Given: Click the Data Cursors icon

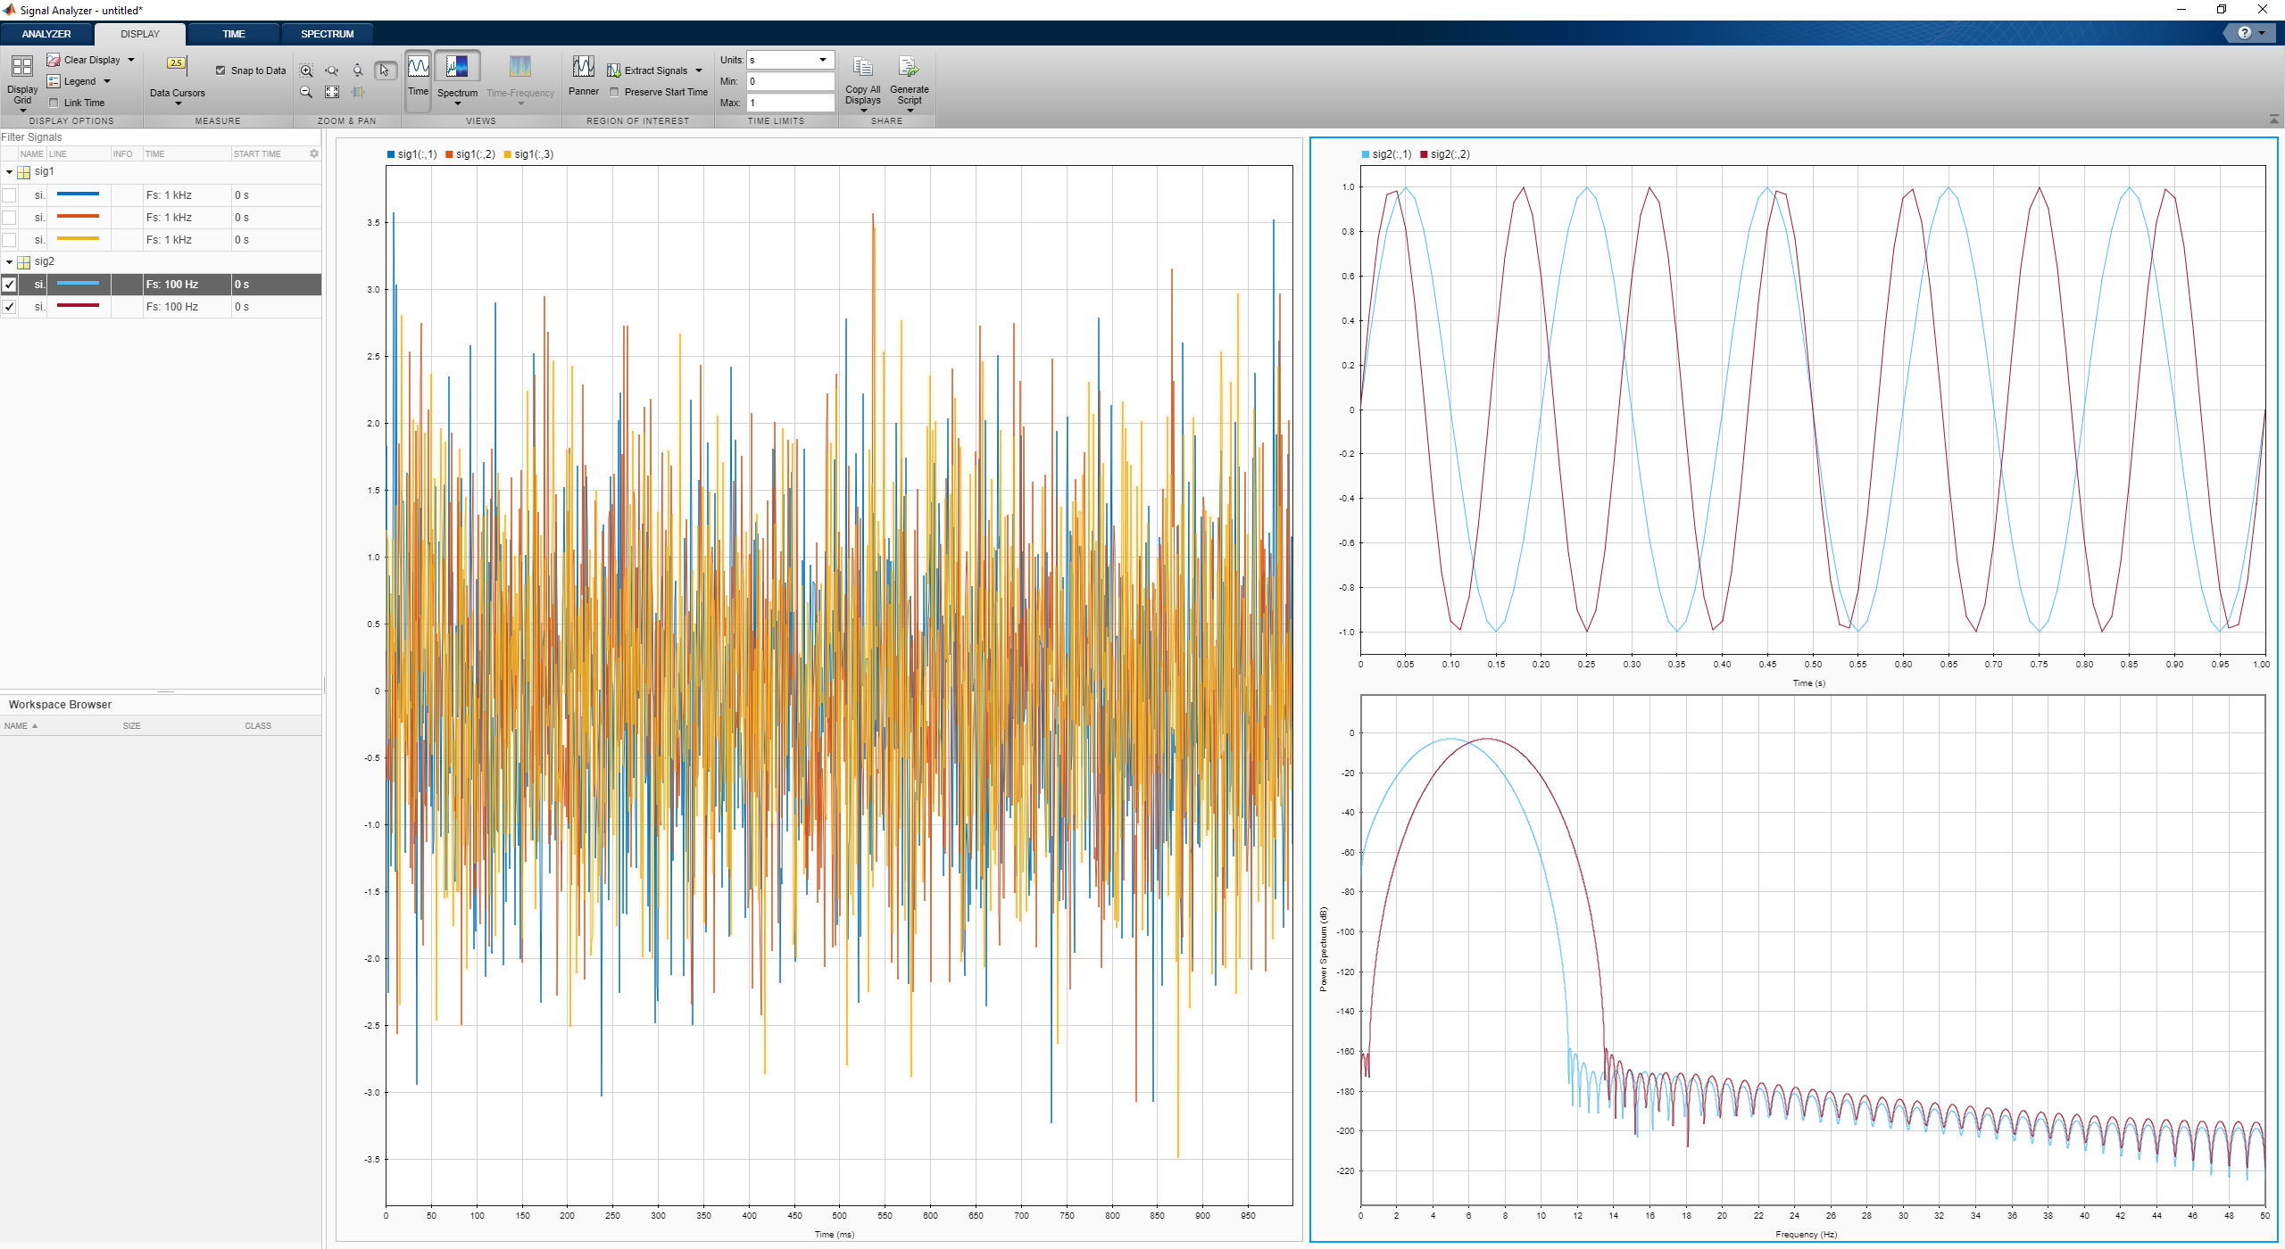Looking at the screenshot, I should [x=177, y=65].
